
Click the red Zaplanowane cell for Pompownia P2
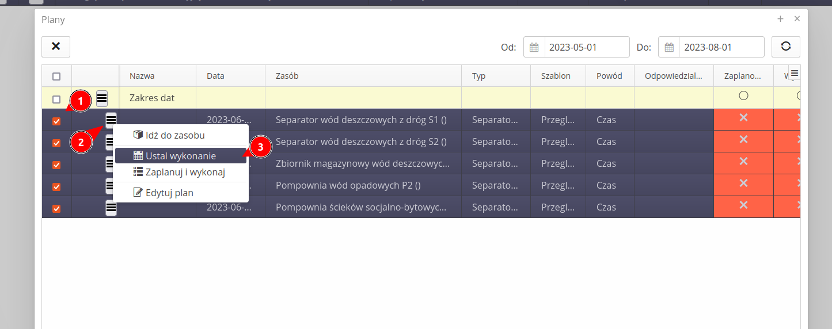coord(743,183)
